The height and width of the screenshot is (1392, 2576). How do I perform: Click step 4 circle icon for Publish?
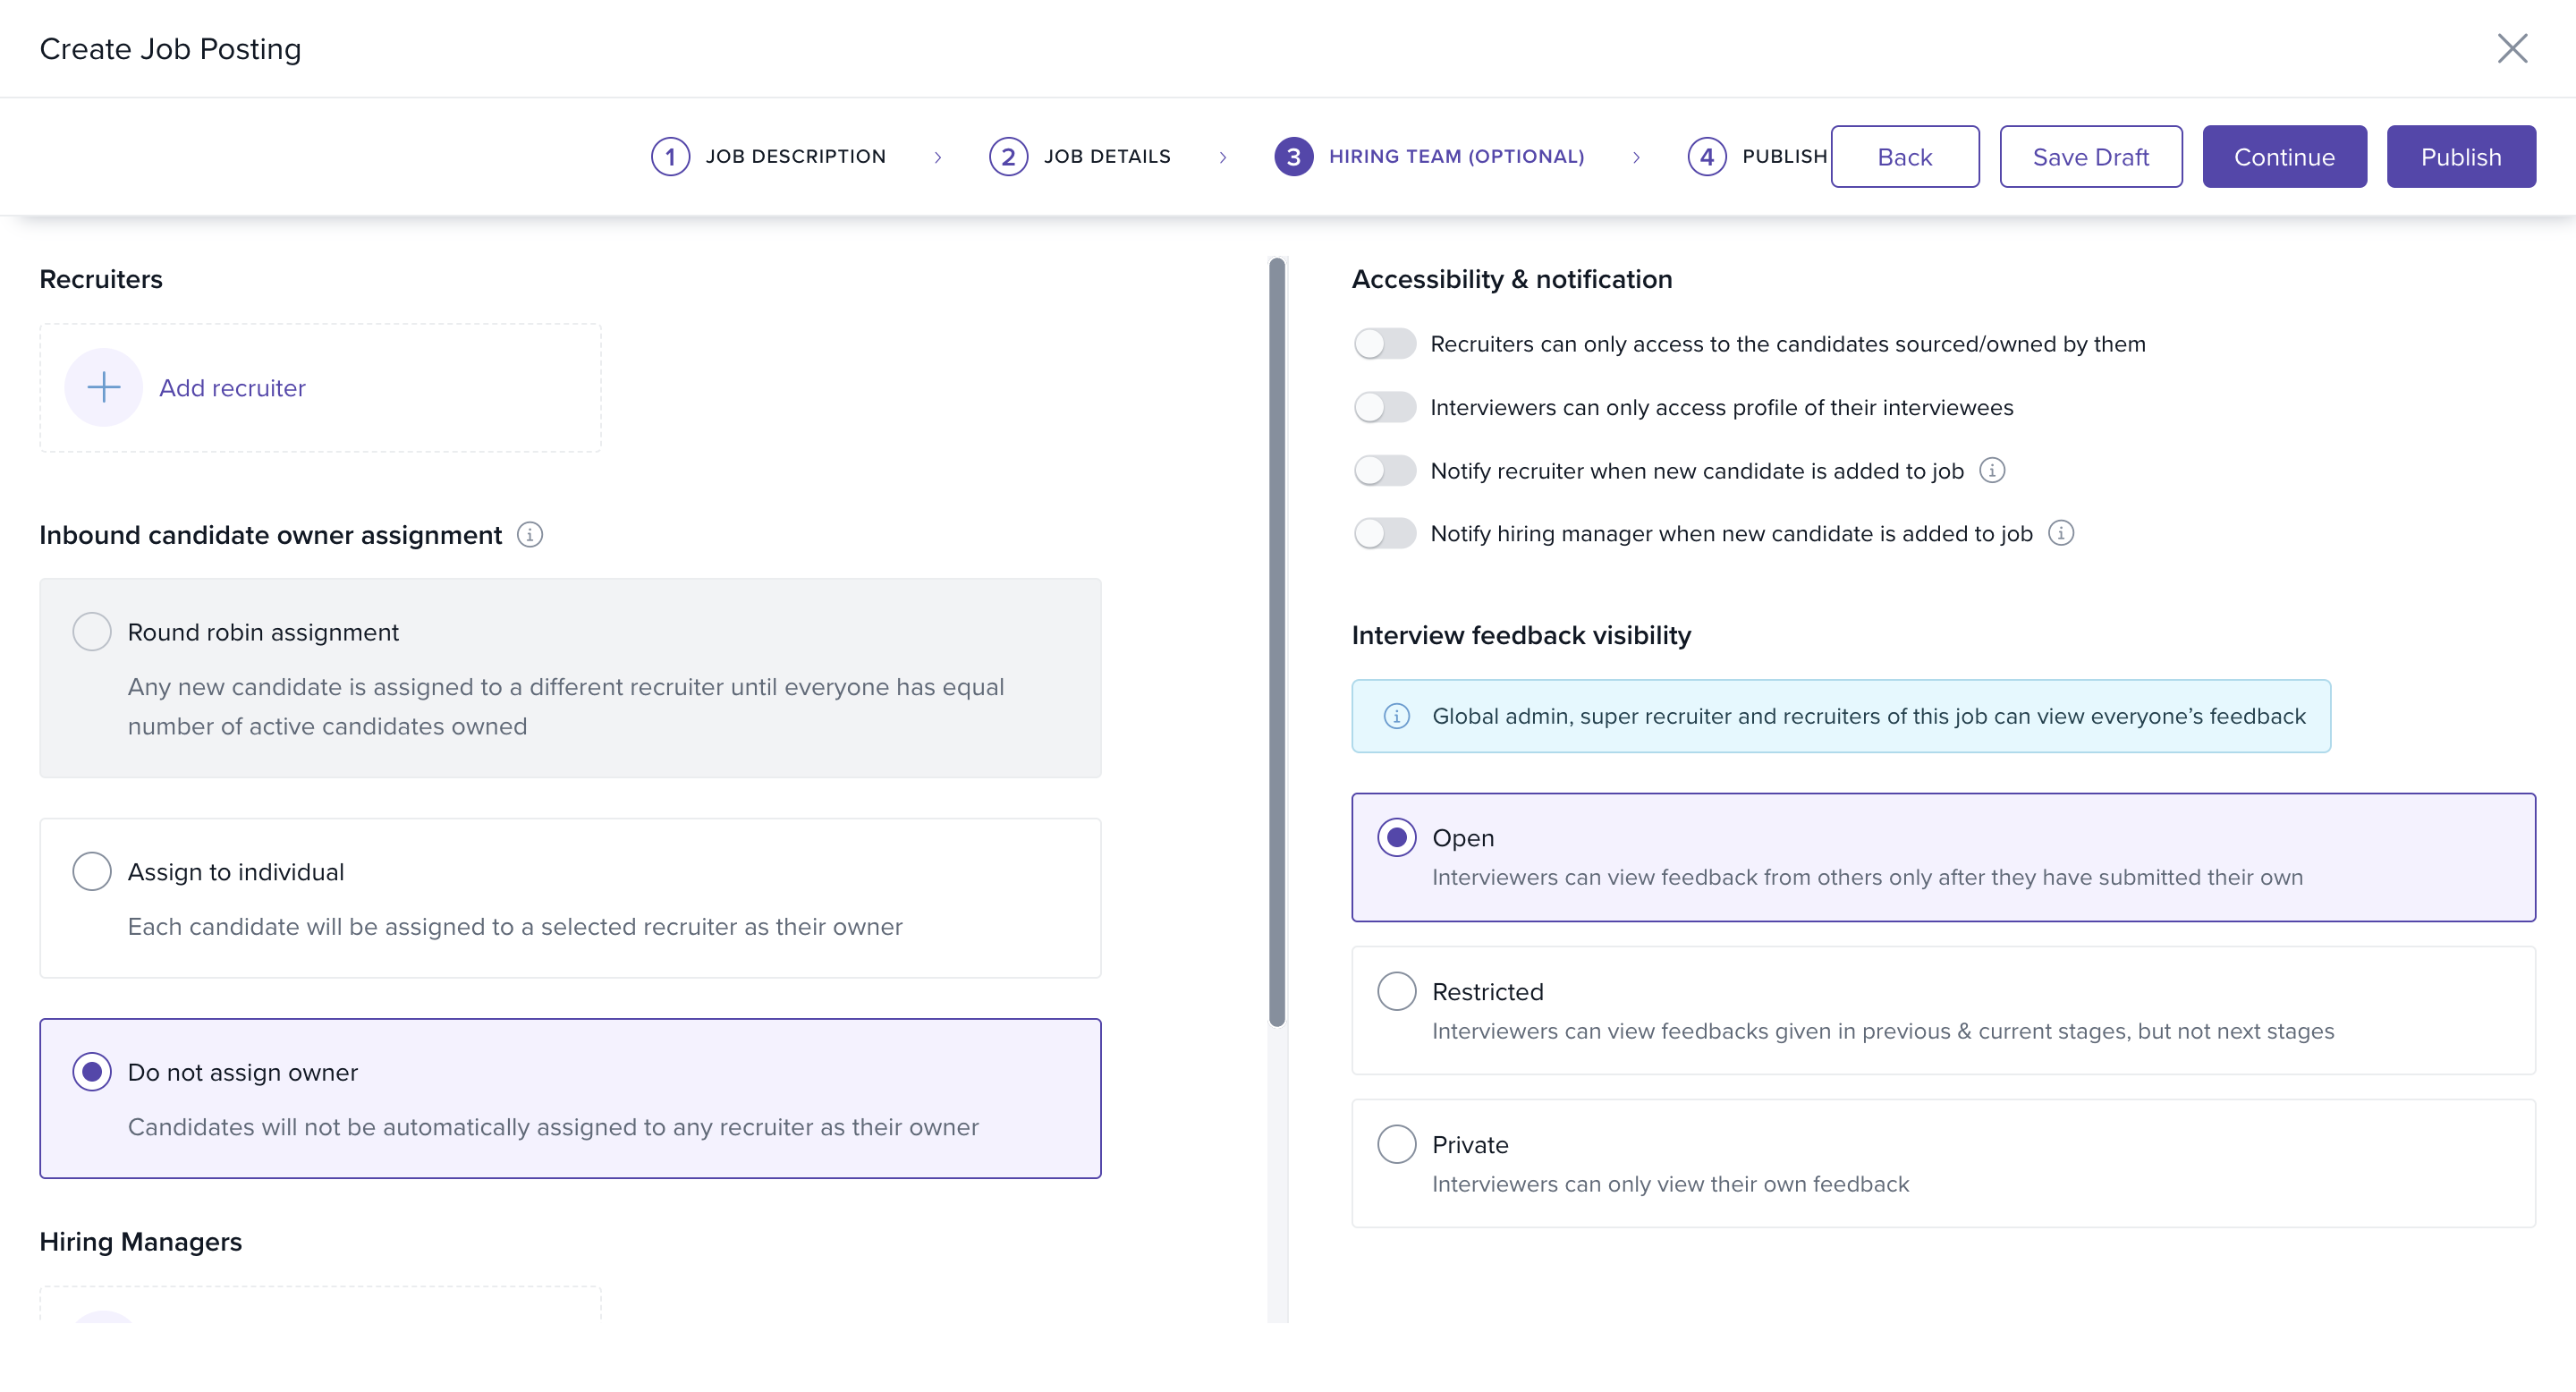click(1706, 156)
